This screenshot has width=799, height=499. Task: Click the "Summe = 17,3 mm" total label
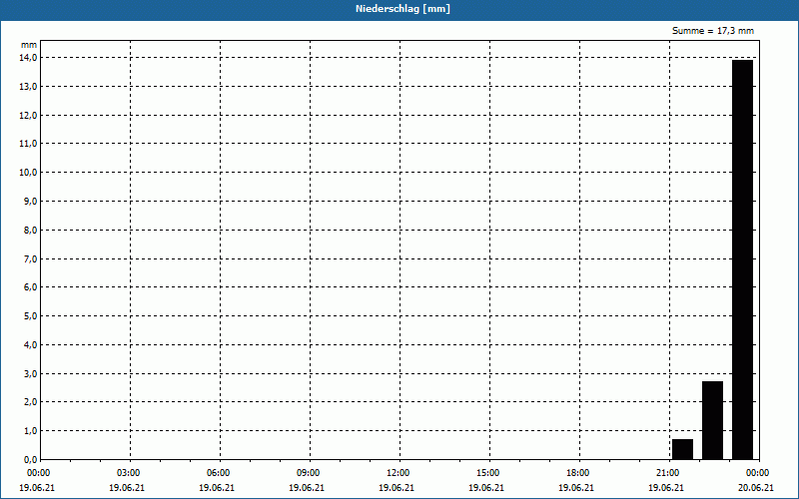click(x=713, y=32)
